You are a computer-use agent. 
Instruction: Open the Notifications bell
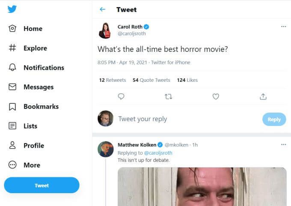(x=12, y=67)
